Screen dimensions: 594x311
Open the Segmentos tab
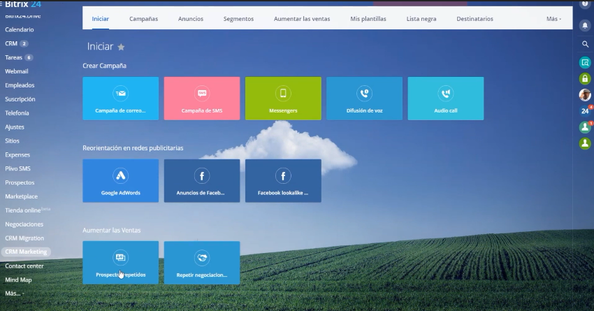238,19
